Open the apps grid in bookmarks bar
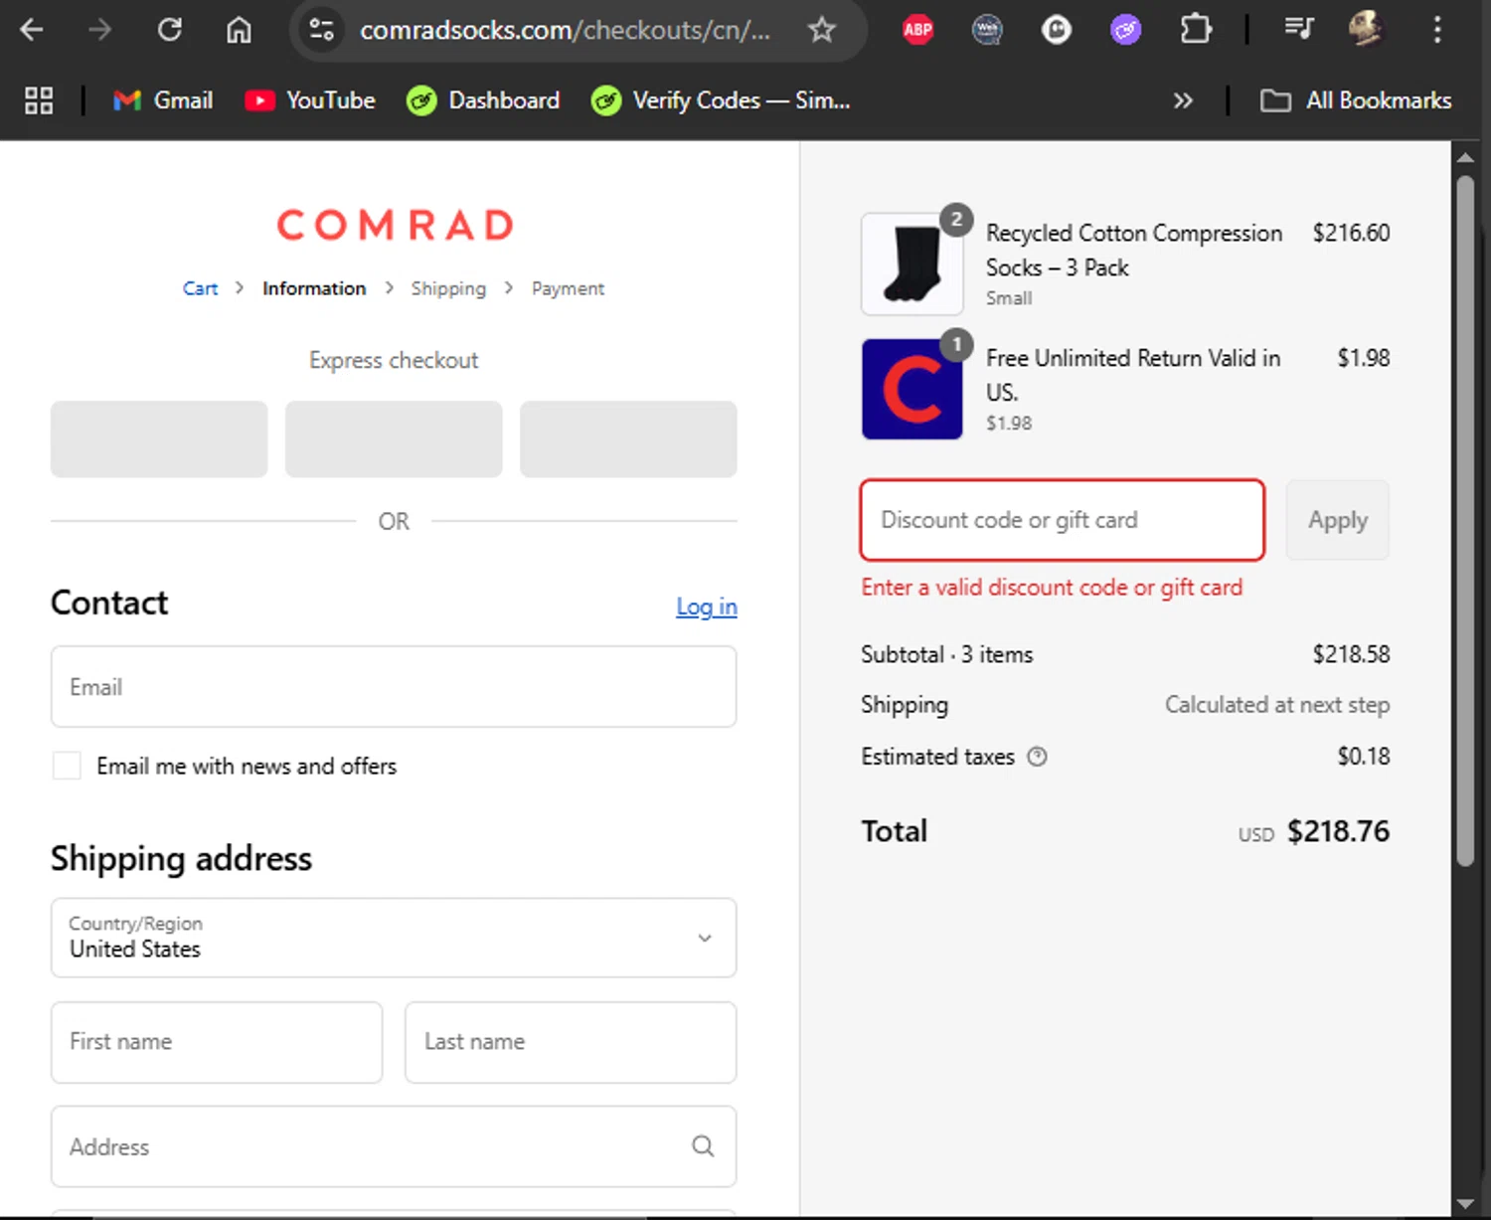The height and width of the screenshot is (1220, 1491). (39, 100)
